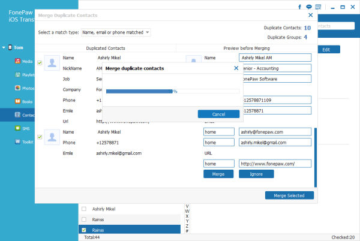
Task: Click the Edit button in main window
Action: (x=329, y=50)
